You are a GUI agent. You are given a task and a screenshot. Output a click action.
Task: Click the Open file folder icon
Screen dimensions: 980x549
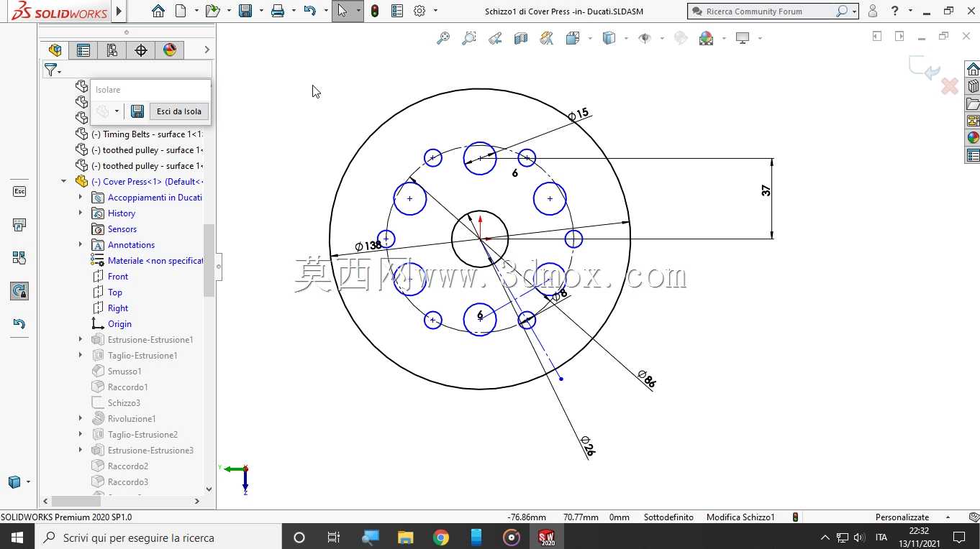click(x=212, y=11)
